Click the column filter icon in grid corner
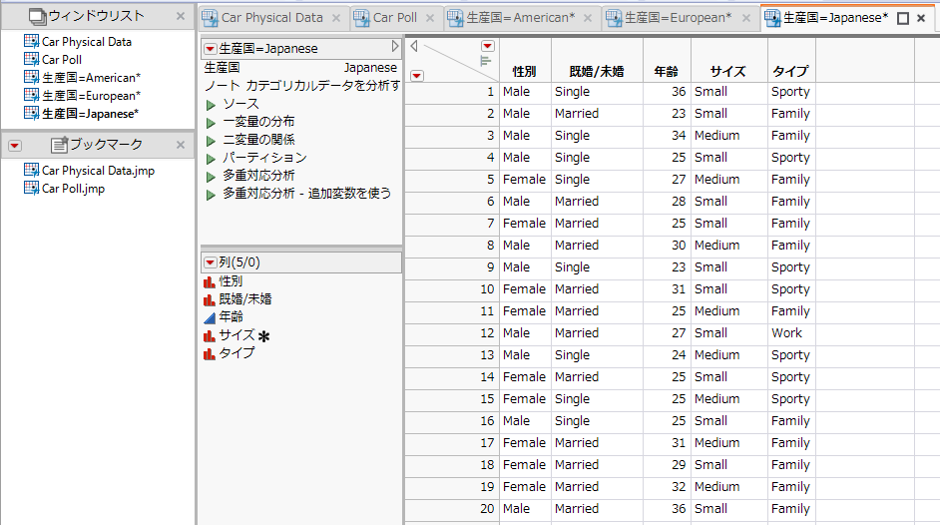The width and height of the screenshot is (940, 525). click(x=486, y=61)
